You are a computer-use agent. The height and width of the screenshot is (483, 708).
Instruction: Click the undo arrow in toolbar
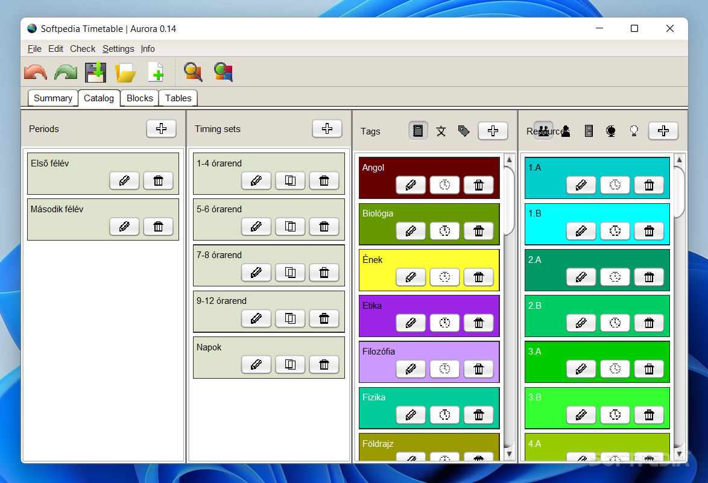[x=35, y=72]
